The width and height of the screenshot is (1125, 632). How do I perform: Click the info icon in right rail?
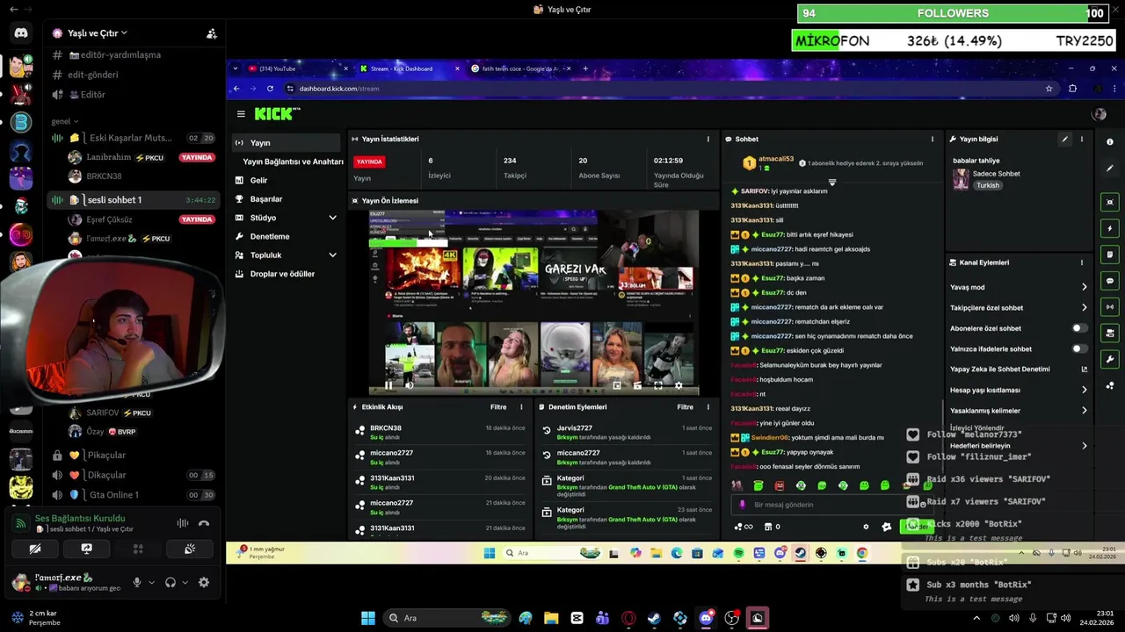[1110, 141]
